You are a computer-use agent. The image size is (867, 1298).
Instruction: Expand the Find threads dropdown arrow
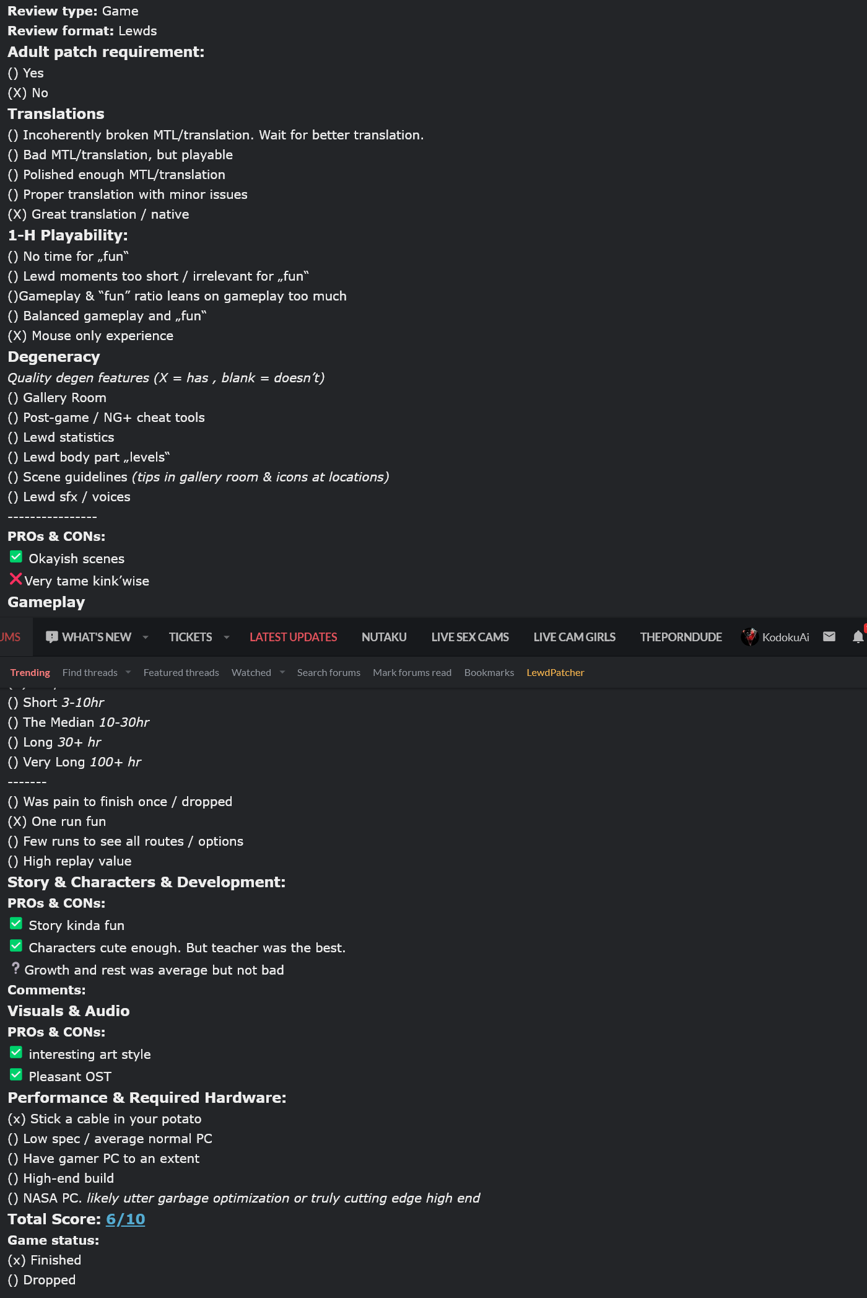pos(128,672)
